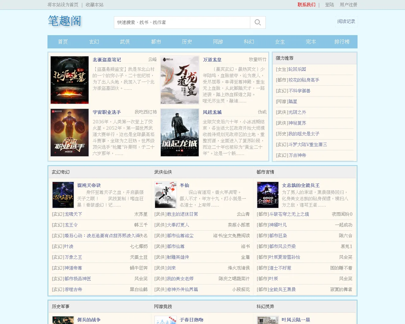This screenshot has height=324, width=405.
Task: Click the 混沌天帝诀 cover thumbnail
Action: (x=63, y=195)
